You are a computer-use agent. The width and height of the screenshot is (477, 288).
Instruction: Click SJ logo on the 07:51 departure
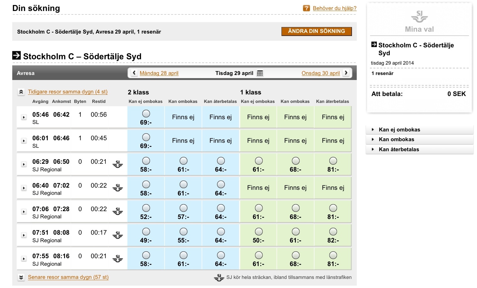click(118, 235)
